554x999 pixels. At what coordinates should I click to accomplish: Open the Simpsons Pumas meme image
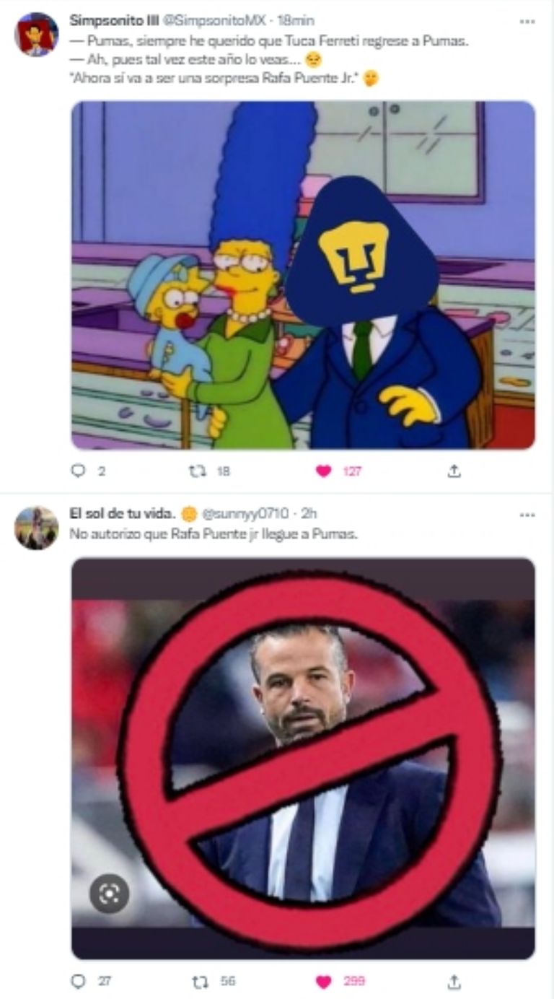point(303,275)
